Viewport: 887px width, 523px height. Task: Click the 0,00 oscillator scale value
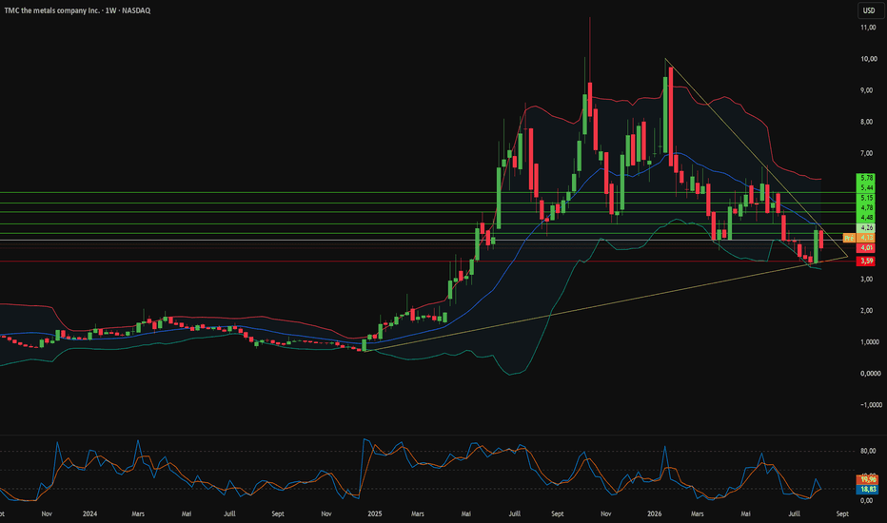(867, 500)
